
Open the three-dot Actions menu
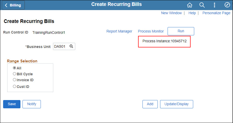point(214,5)
